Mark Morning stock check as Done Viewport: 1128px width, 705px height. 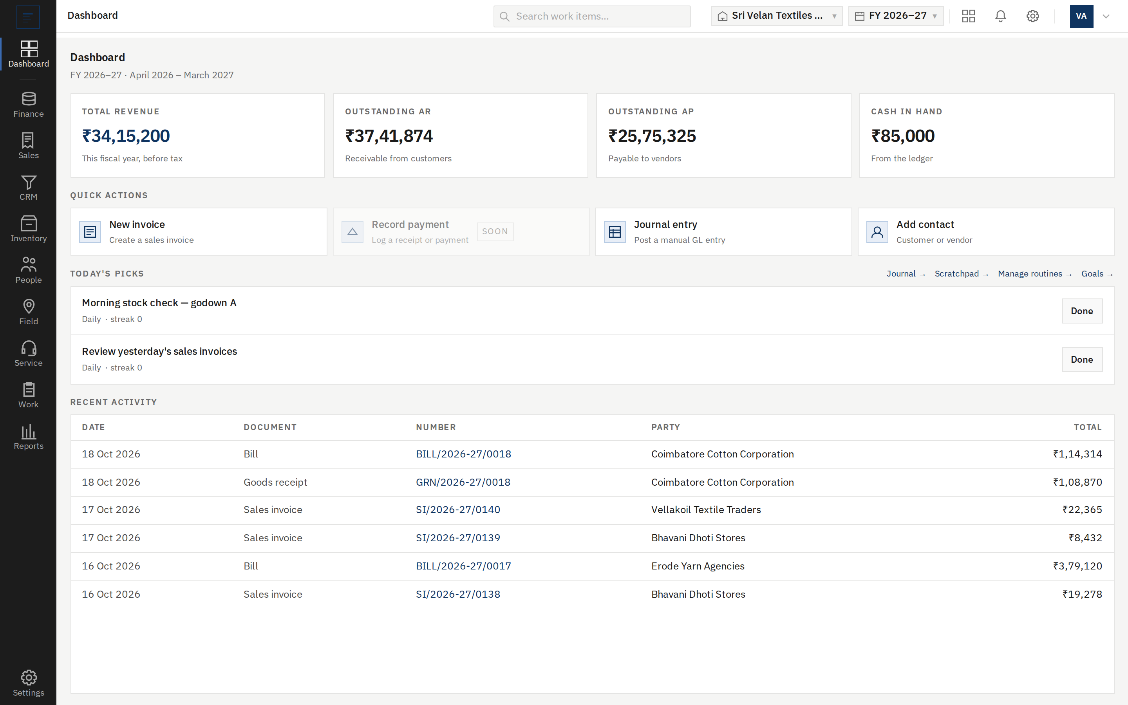tap(1082, 311)
